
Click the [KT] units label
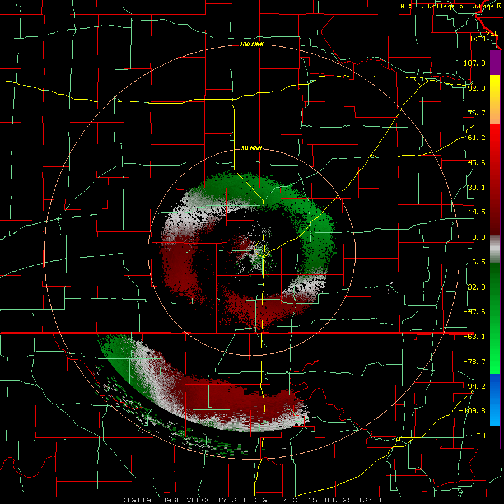(x=478, y=39)
